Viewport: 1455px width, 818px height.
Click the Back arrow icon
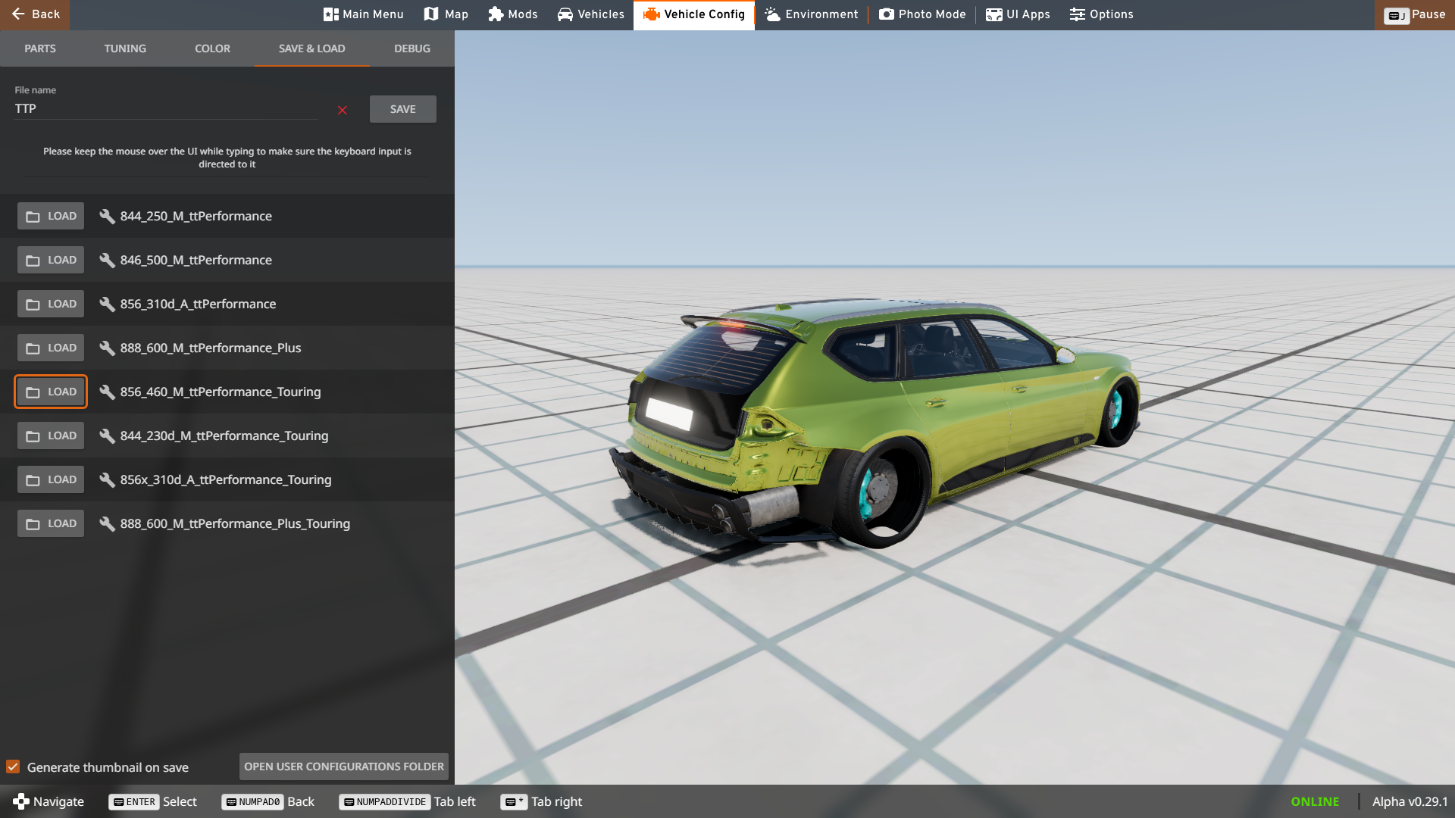18,14
